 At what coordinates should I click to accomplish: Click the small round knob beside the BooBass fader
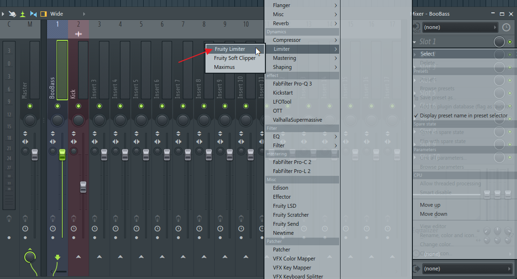pyautogui.click(x=53, y=151)
